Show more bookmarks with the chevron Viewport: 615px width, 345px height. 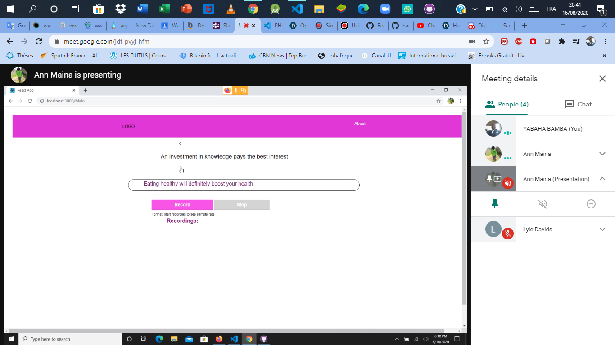tap(605, 56)
